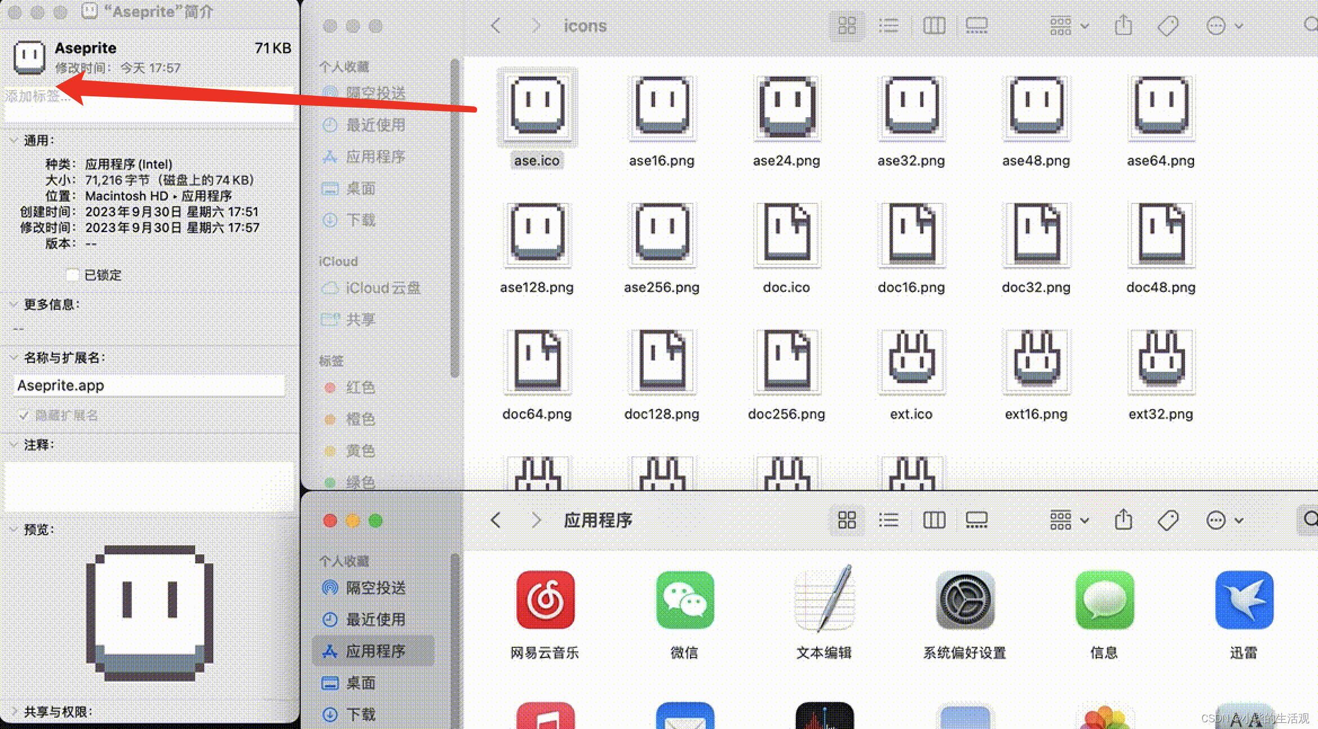The height and width of the screenshot is (729, 1318).
Task: Open the more actions dropdown in 应用程序 toolbar
Action: 1224,520
